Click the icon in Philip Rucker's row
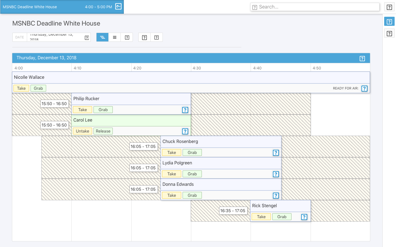Screen dimensions: 396x247 click(x=185, y=110)
